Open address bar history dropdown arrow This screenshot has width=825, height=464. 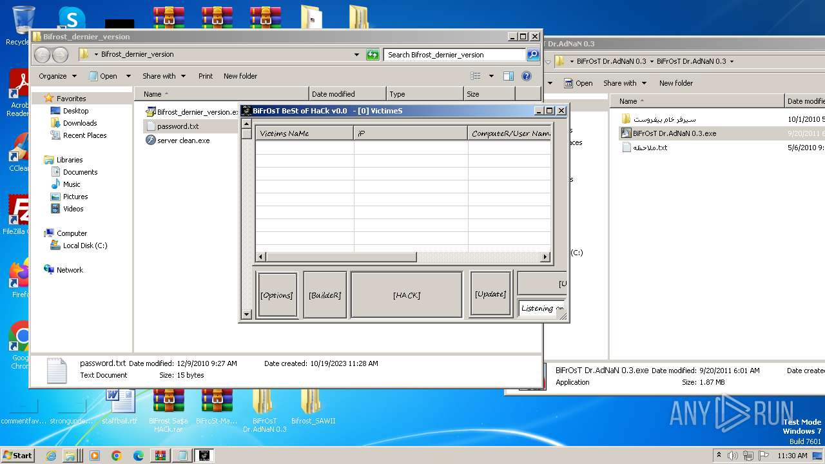[x=357, y=55]
